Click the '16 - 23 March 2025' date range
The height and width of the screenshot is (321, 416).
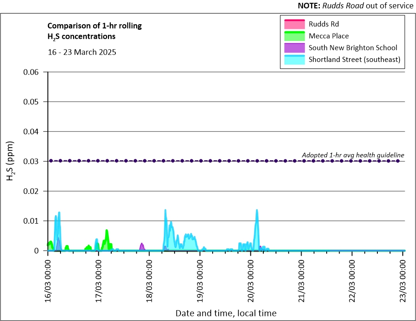coord(82,52)
